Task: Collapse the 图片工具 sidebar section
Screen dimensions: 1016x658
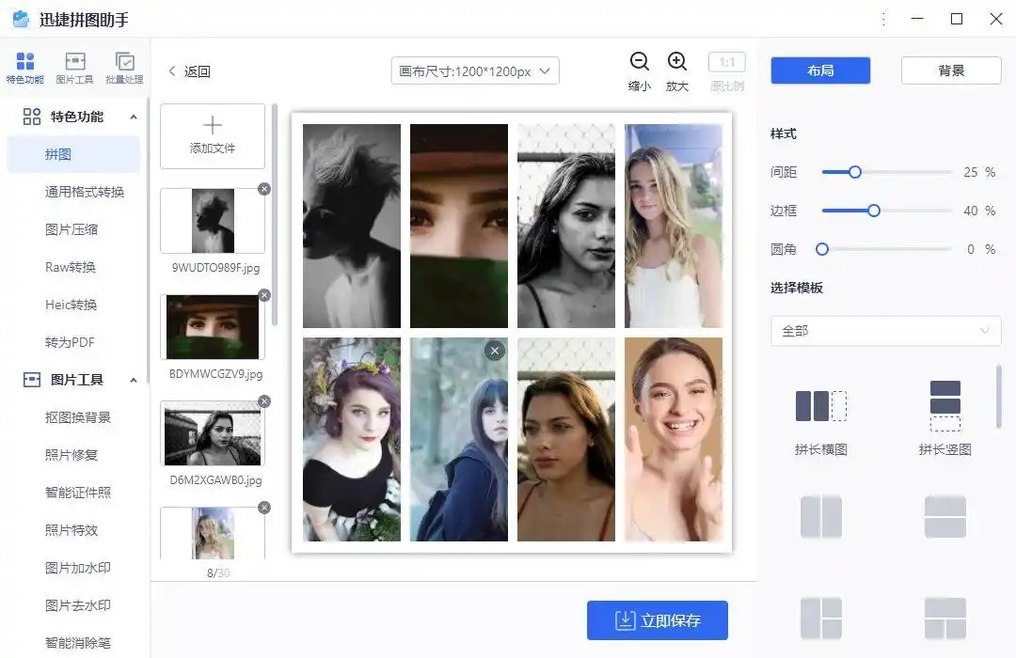Action: (133, 381)
